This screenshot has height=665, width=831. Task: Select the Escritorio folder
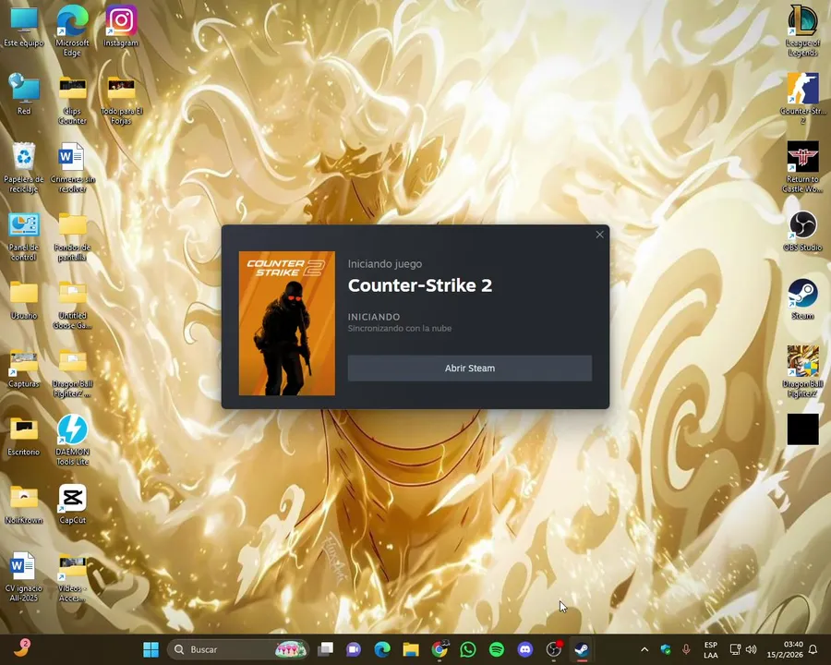24,437
